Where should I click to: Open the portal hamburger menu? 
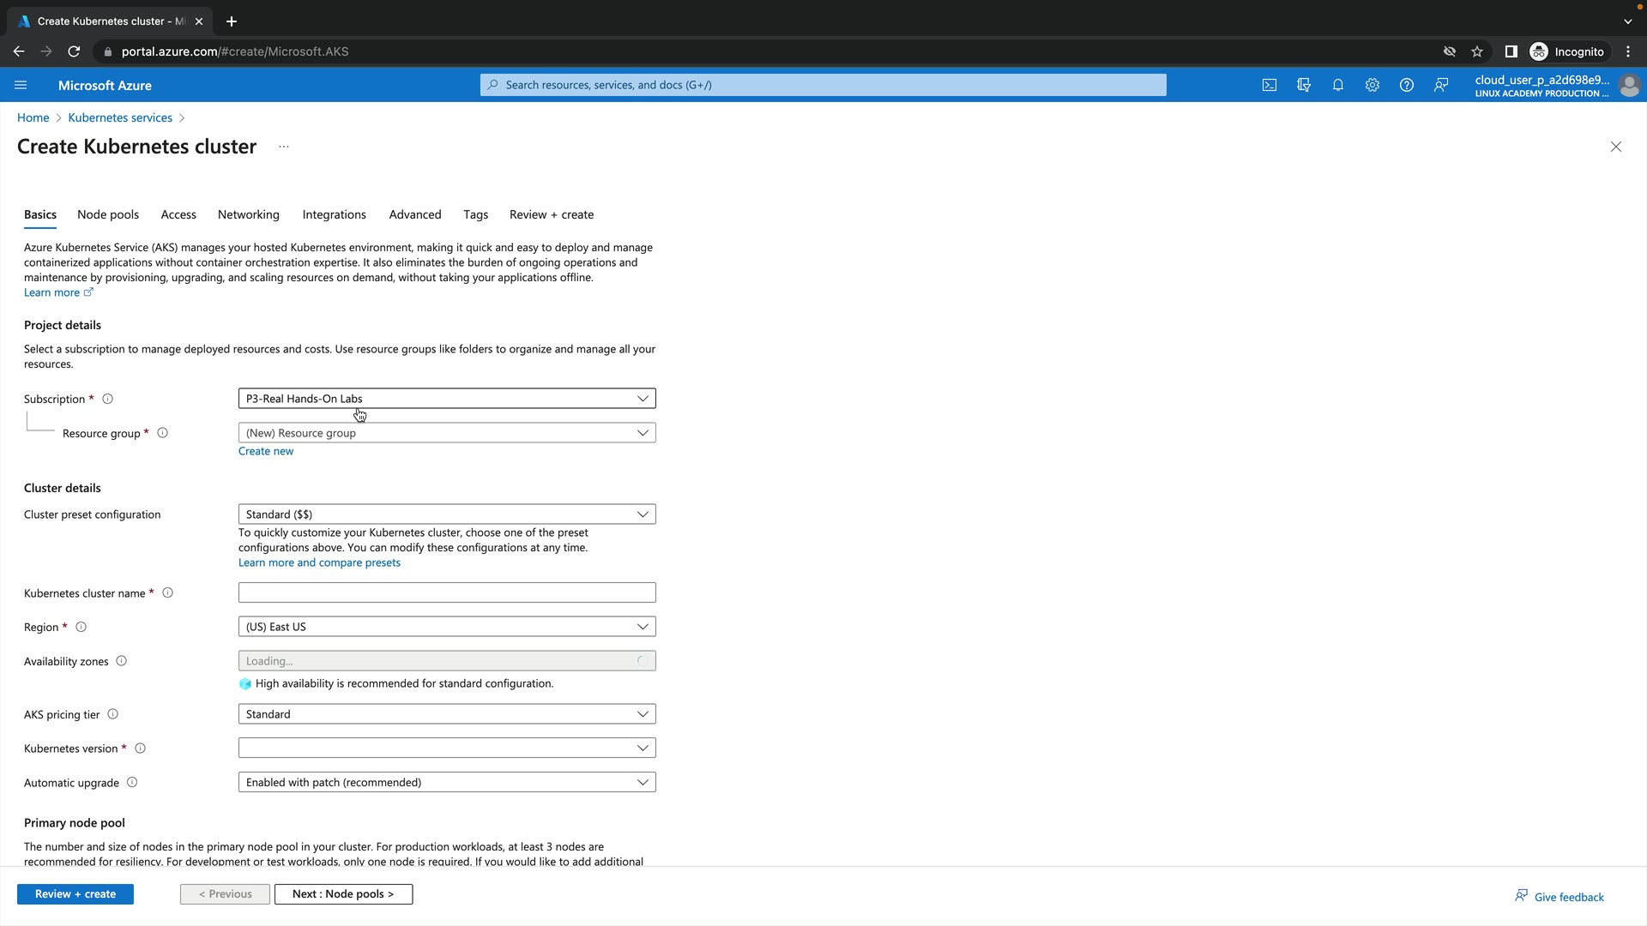point(21,85)
